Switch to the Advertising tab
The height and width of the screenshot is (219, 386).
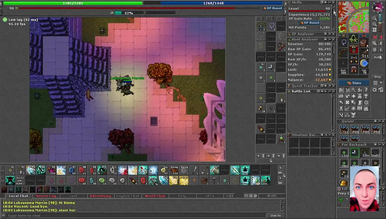point(100,196)
